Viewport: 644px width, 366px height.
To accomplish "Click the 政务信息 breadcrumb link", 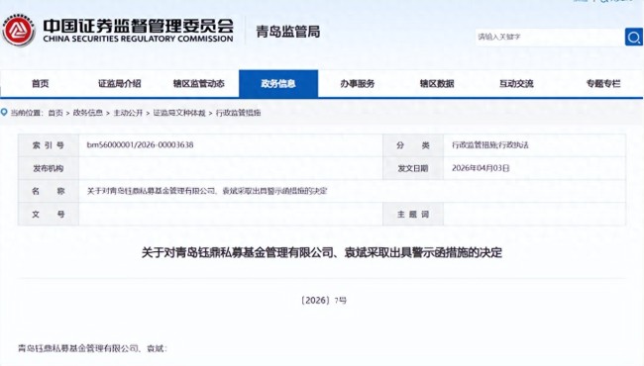I will coord(88,113).
